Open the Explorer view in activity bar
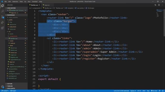This screenshot has width=165, height=92. [x=2, y=6]
